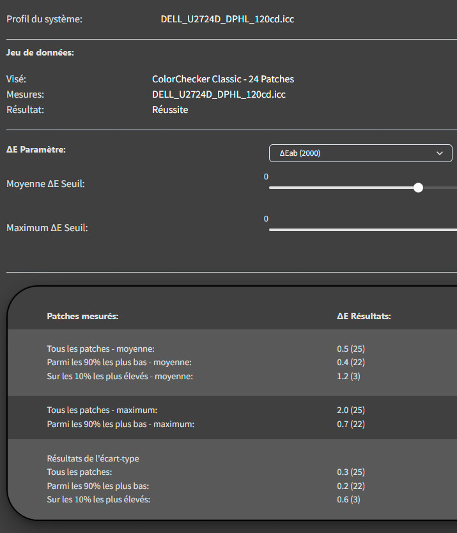Click the 'Visé:' label
The height and width of the screenshot is (533, 457).
[x=17, y=79]
